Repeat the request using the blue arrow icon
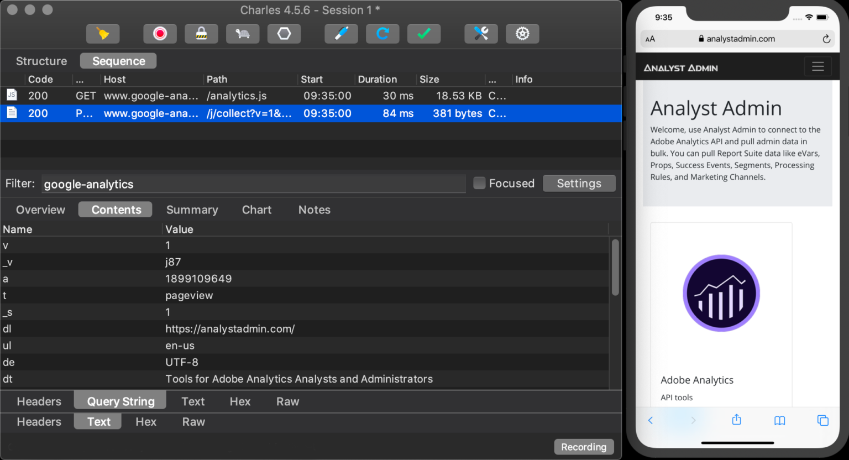The height and width of the screenshot is (460, 849). point(382,34)
